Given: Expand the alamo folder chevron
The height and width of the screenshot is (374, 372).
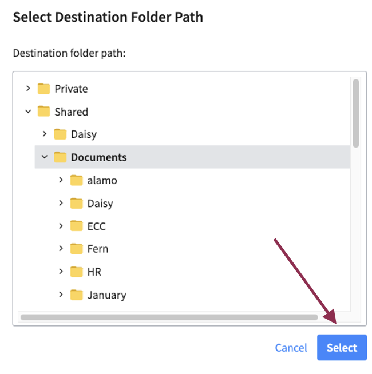Looking at the screenshot, I should 61,180.
